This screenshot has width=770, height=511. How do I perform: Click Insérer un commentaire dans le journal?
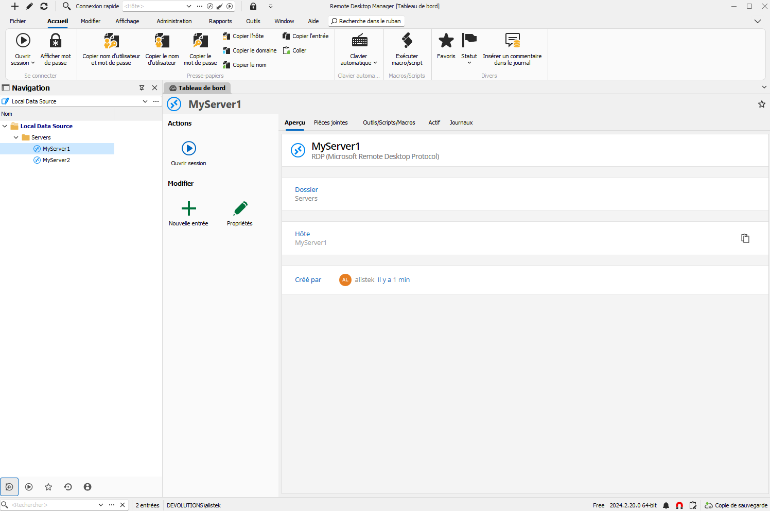[x=512, y=49]
